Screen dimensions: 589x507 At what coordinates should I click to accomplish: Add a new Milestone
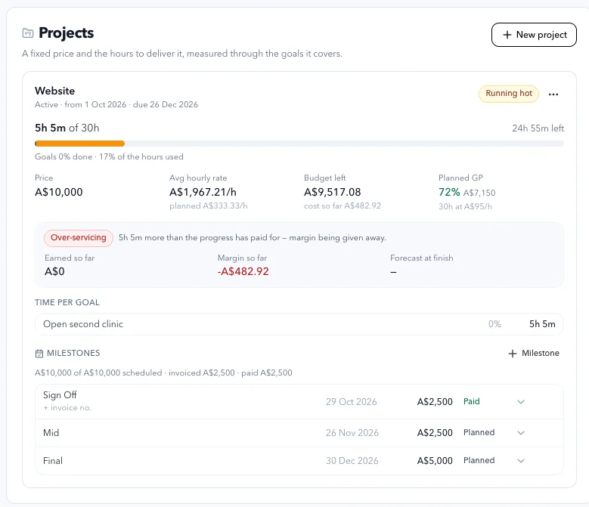tap(533, 353)
